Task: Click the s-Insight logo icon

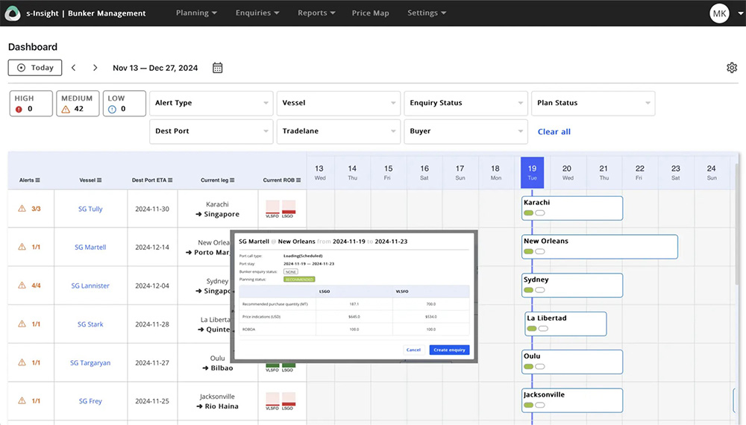Action: [13, 13]
